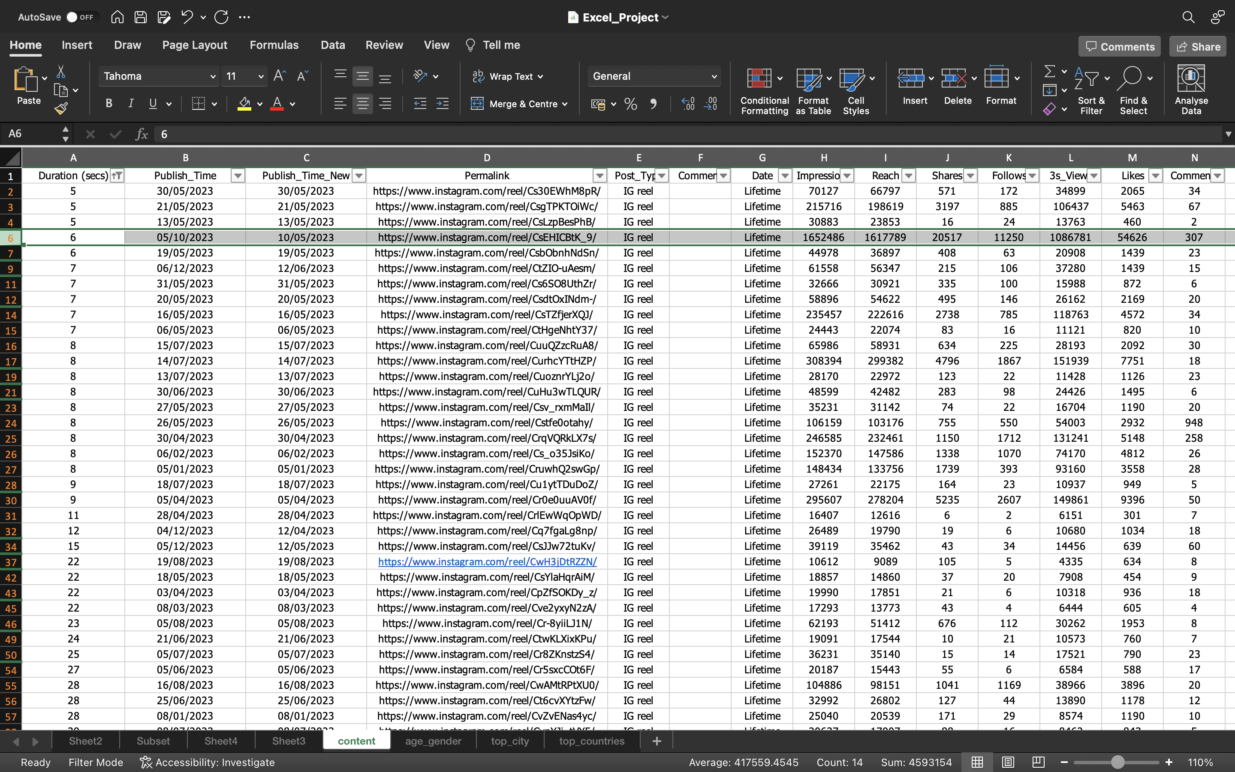Switch to Page Layout view in the status bar
Screen dimensions: 1235x772
click(1007, 762)
